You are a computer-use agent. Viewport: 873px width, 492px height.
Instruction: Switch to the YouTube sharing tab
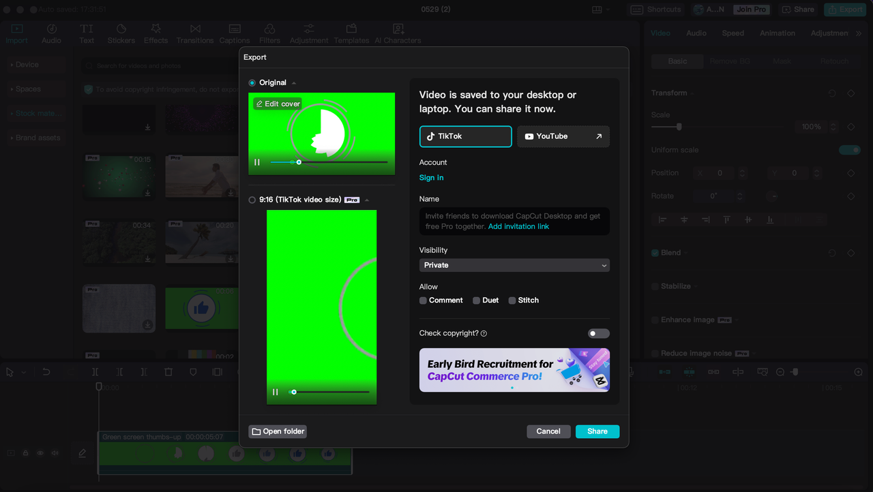pyautogui.click(x=563, y=136)
